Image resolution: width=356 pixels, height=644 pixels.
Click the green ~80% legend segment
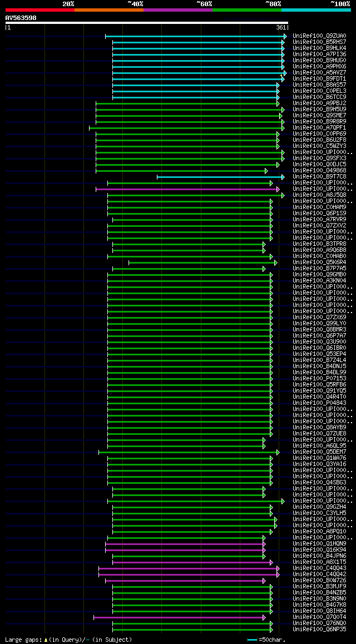247,9
